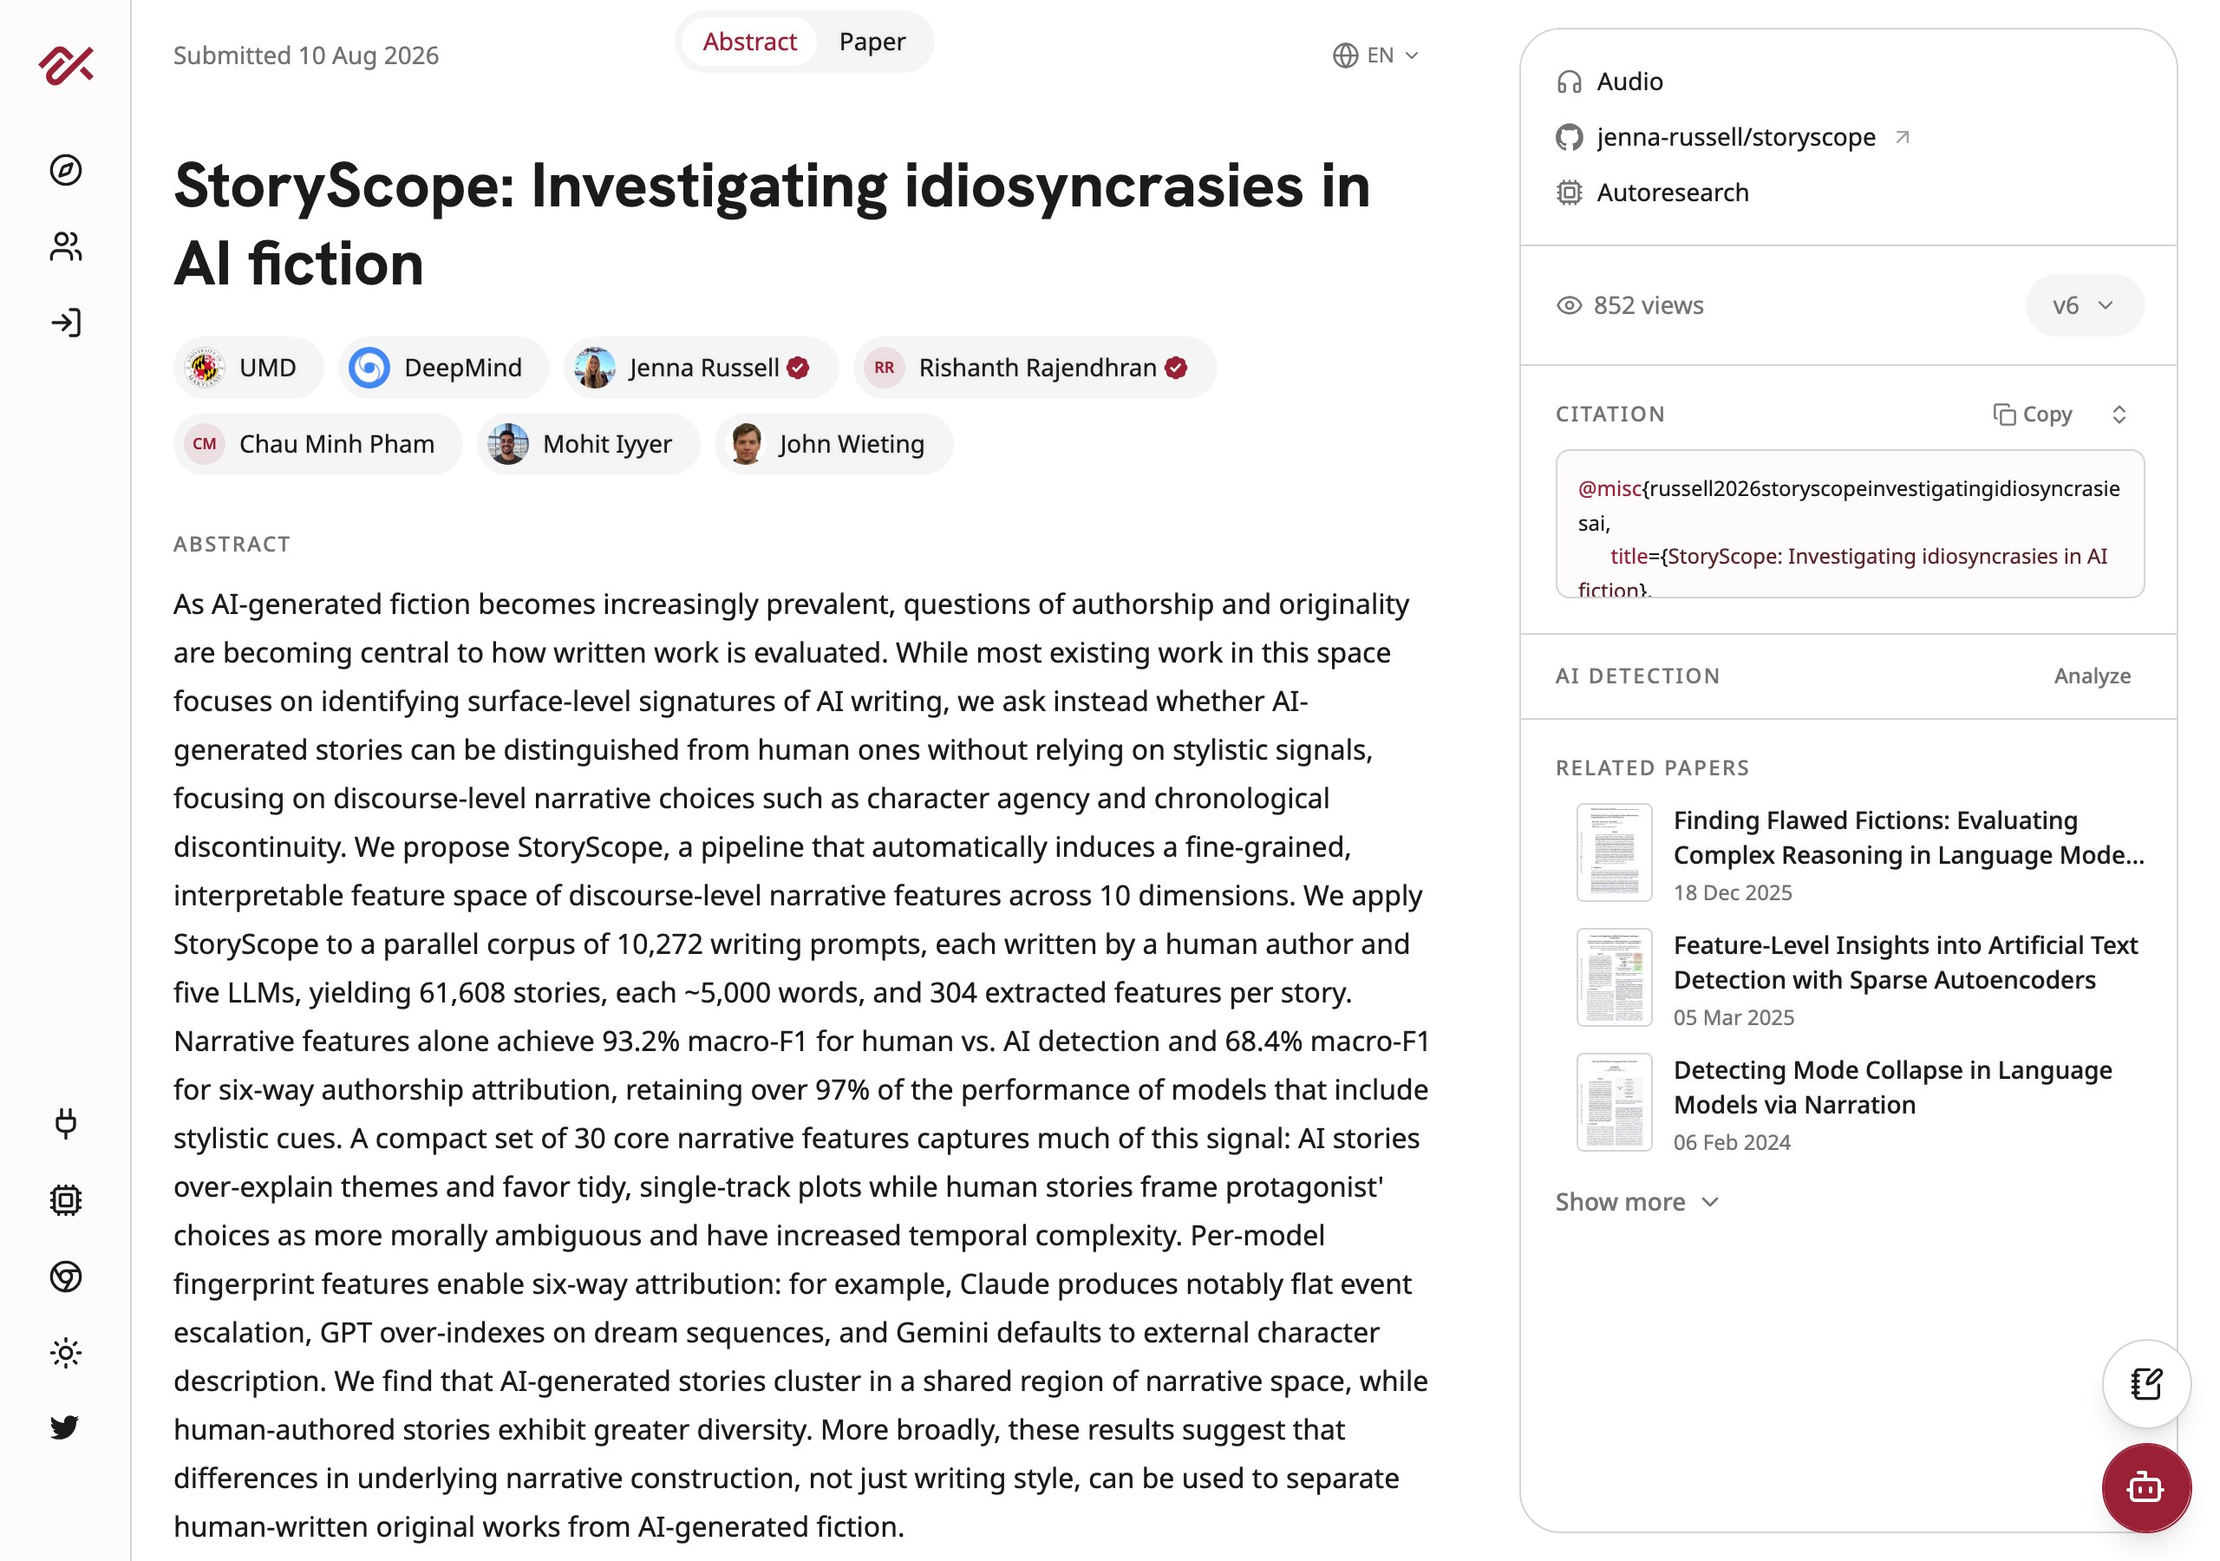This screenshot has height=1561, width=2220.
Task: Open the Communities people icon
Action: [x=66, y=246]
